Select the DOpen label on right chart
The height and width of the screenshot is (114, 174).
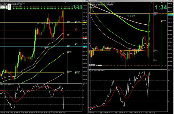156,50
